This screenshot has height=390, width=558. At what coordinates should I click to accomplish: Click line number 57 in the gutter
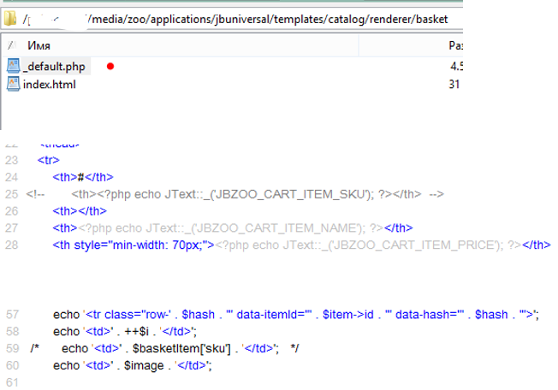coord(11,315)
